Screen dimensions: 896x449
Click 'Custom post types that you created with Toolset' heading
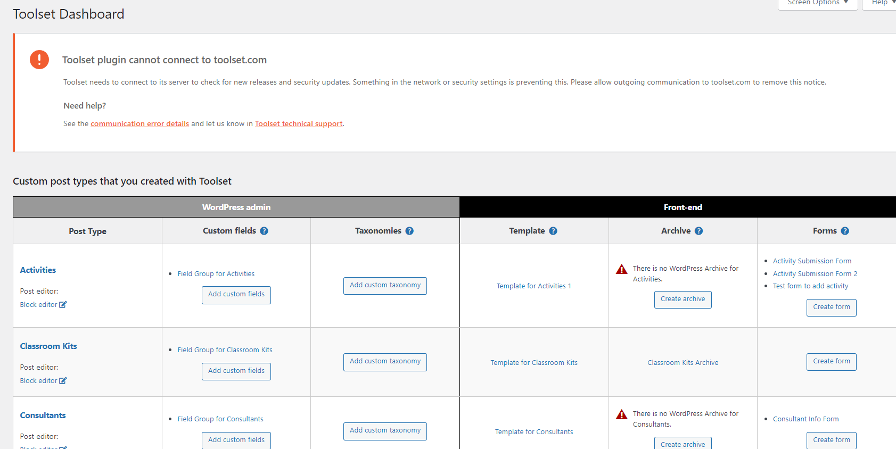coord(122,181)
